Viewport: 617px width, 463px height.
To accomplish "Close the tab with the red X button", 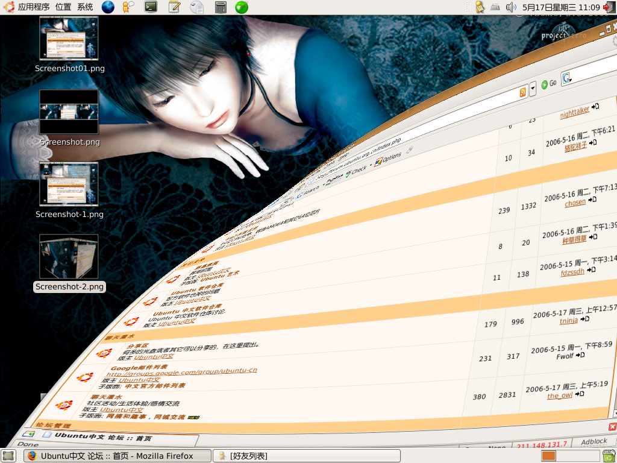I will (x=612, y=427).
